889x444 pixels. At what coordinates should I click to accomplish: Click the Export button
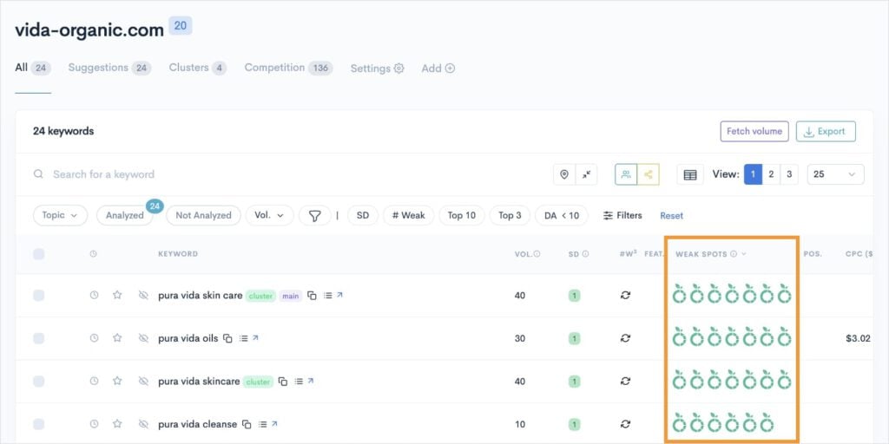click(826, 132)
